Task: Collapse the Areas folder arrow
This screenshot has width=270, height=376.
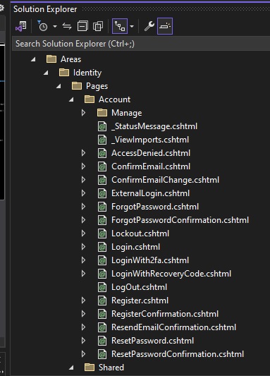Action: click(x=33, y=59)
